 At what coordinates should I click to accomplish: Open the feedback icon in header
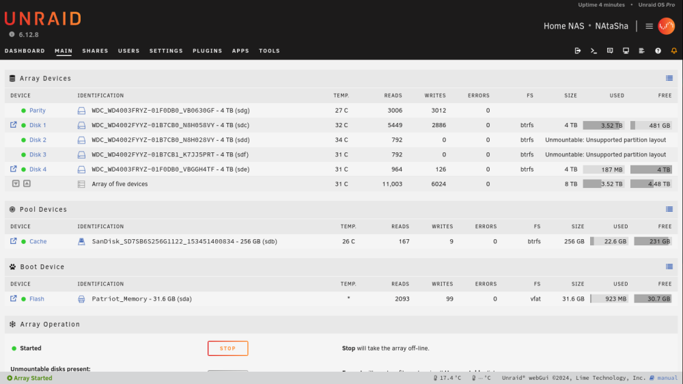point(610,51)
